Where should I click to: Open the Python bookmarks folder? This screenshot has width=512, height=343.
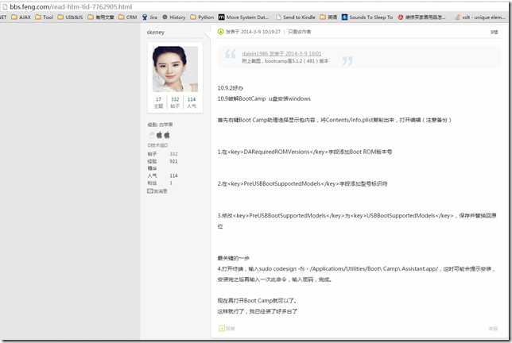[x=202, y=17]
